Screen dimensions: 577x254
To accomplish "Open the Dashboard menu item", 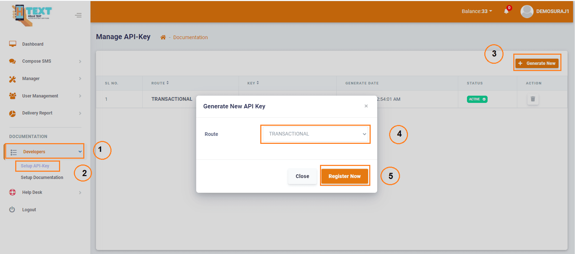I will pyautogui.click(x=33, y=44).
